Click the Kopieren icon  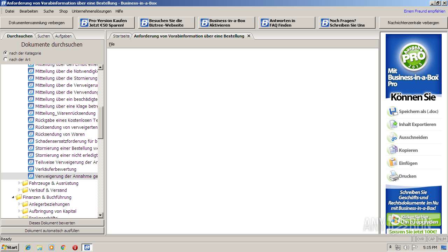(x=392, y=150)
